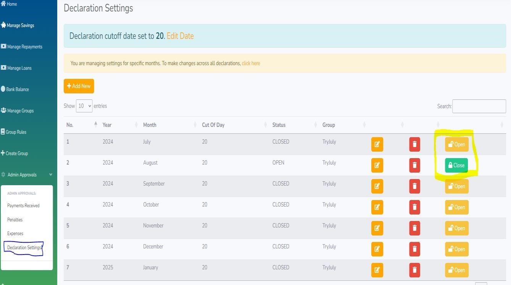Click the trash icon for December 2024
Screen dimensions: 511x285
click(414, 249)
